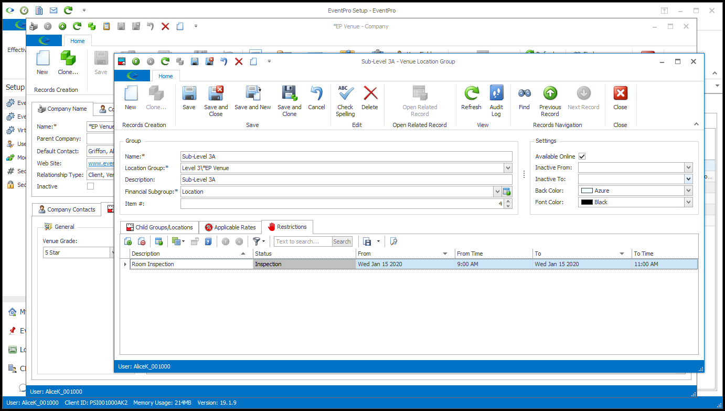The height and width of the screenshot is (411, 725).
Task: Open the www.eve... web site link in the Company window
Action: click(x=101, y=163)
